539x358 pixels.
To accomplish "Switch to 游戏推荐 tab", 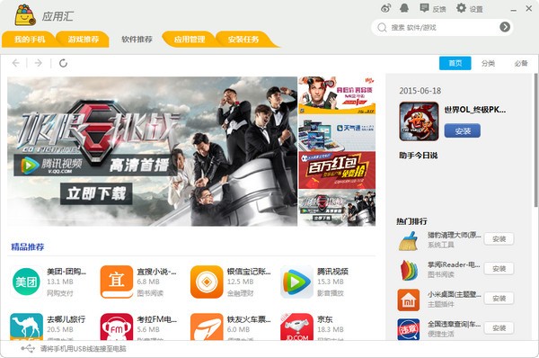I will tap(84, 40).
